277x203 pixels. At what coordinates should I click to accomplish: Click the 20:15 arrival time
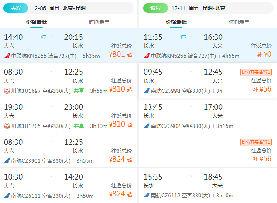73,37
